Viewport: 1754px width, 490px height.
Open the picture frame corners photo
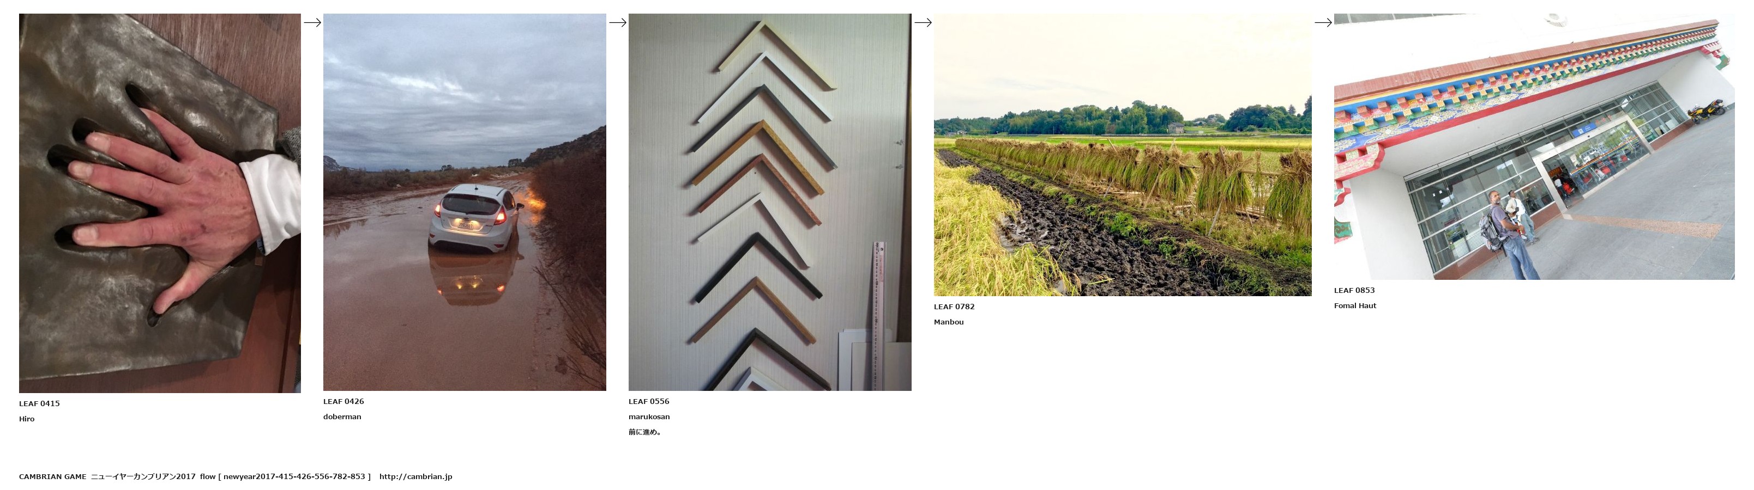coord(770,202)
